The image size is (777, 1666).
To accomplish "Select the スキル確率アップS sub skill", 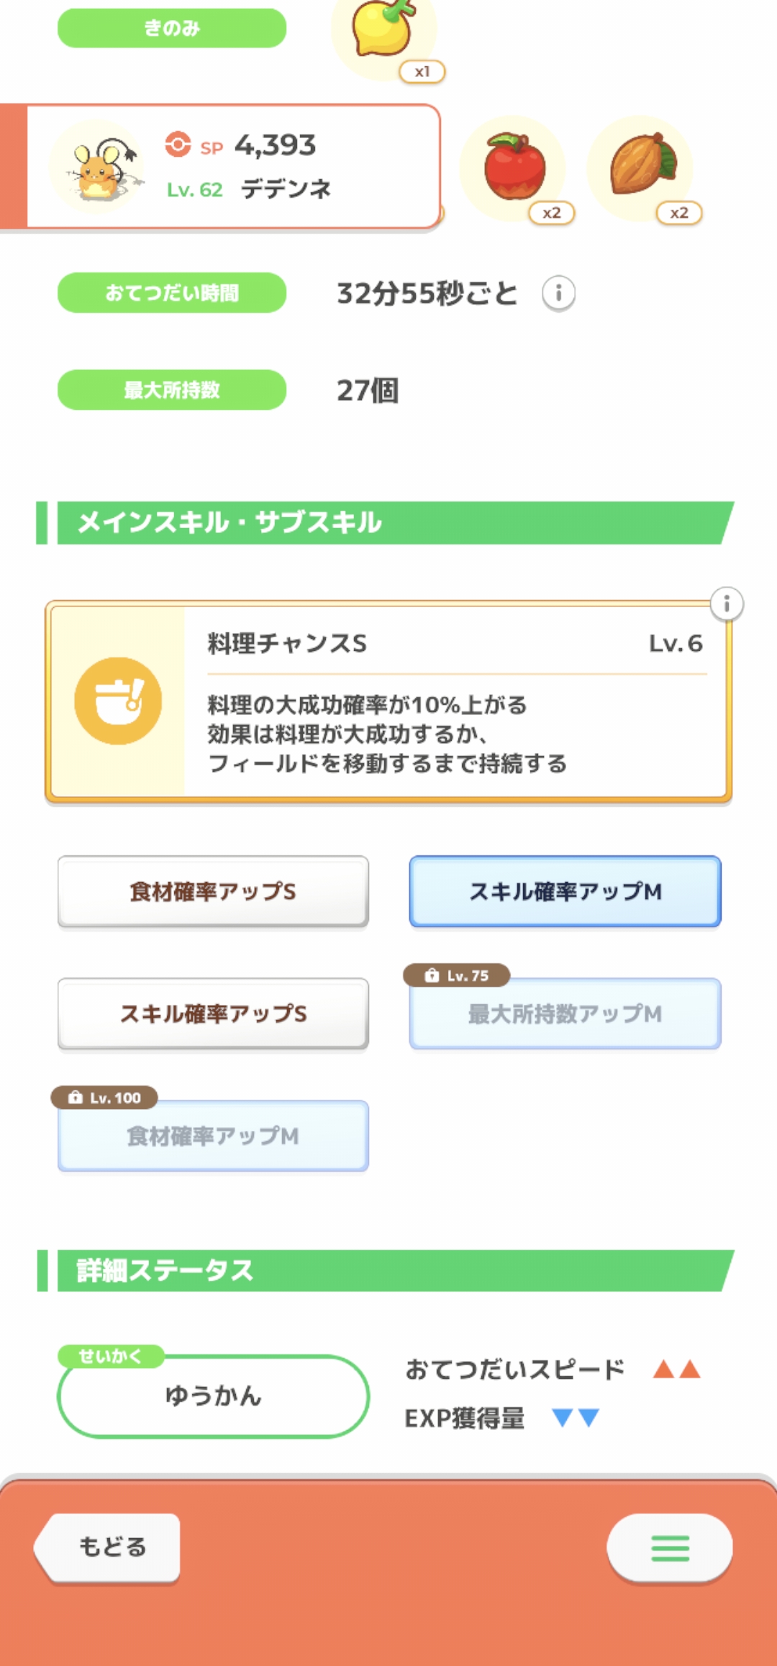I will (x=213, y=1014).
